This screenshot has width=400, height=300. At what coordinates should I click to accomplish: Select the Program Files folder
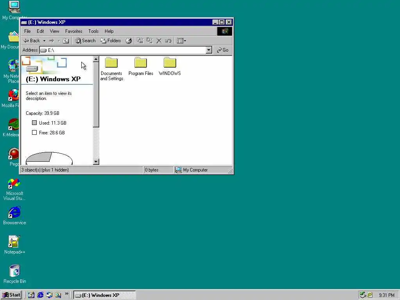(141, 66)
